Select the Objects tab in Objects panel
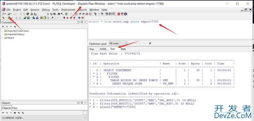Viewport: 254px width, 121px height. coord(7,108)
